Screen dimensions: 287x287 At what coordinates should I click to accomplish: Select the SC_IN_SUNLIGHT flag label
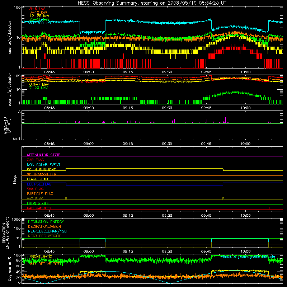[41, 169]
